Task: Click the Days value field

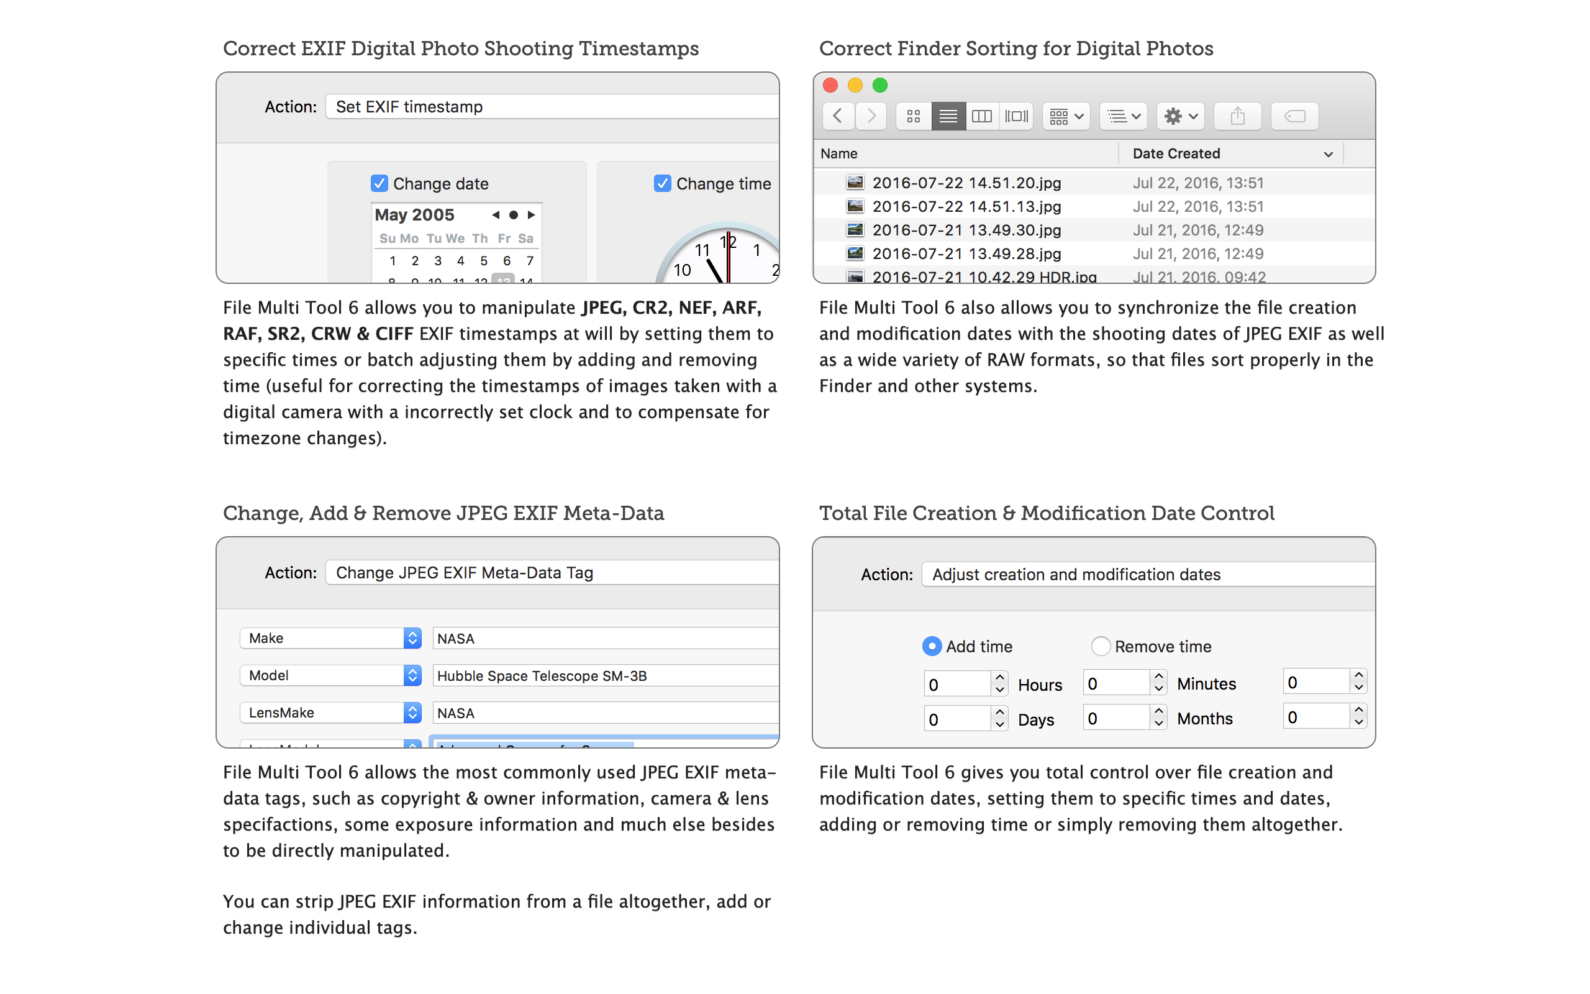Action: pos(956,719)
